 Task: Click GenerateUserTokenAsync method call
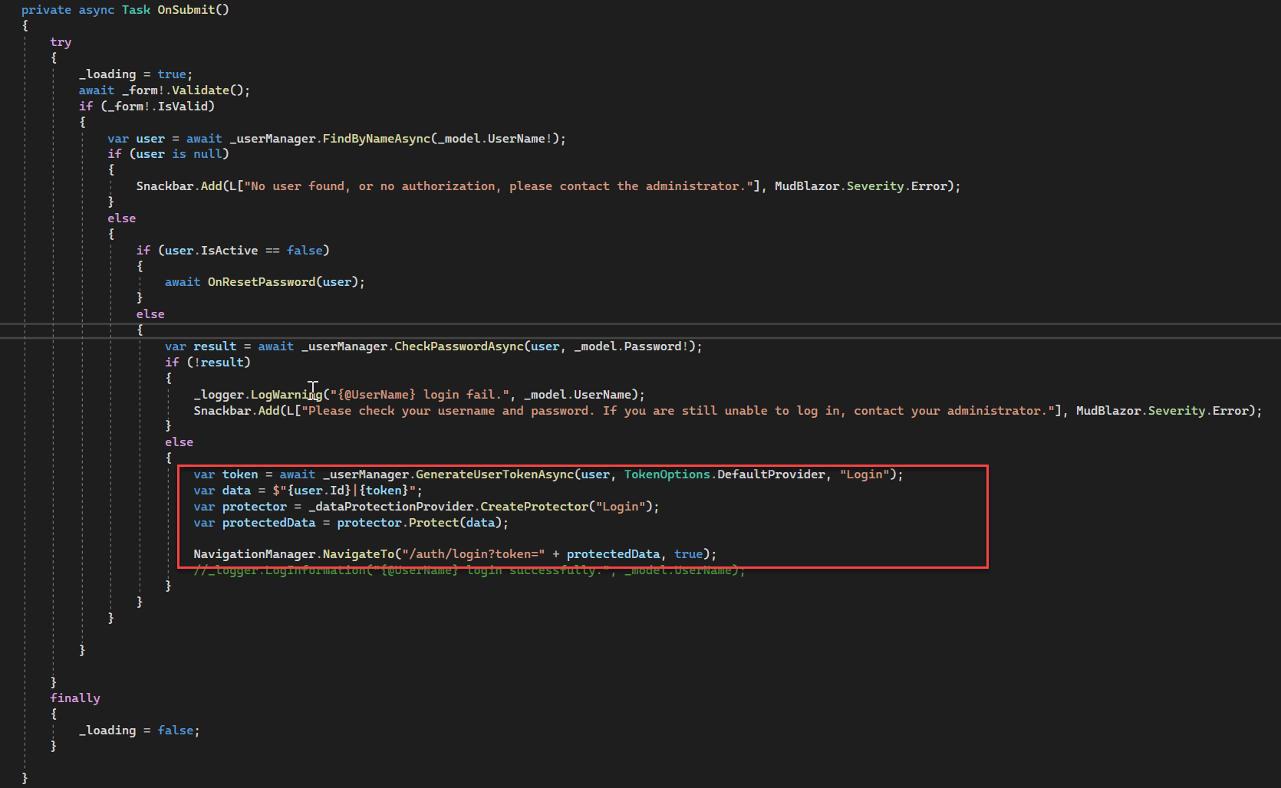495,474
